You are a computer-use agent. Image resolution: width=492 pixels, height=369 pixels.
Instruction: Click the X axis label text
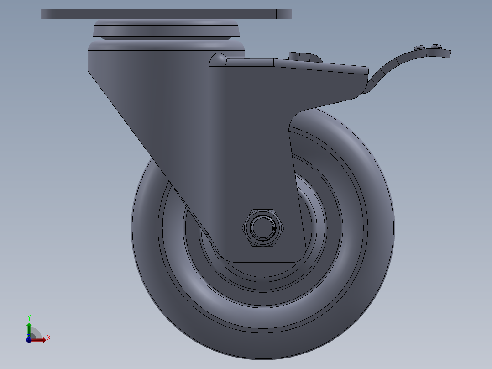click(x=48, y=338)
